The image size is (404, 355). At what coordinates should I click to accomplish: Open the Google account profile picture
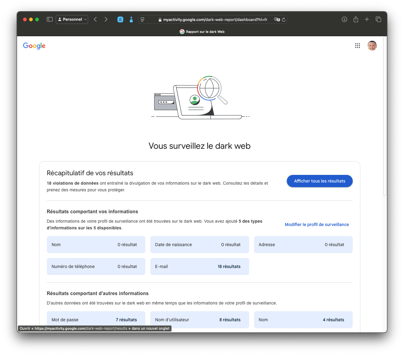[x=372, y=46]
